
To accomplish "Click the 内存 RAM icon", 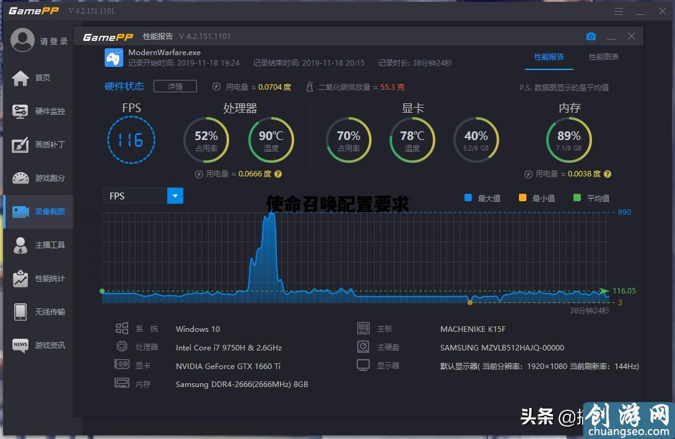I will [x=122, y=383].
